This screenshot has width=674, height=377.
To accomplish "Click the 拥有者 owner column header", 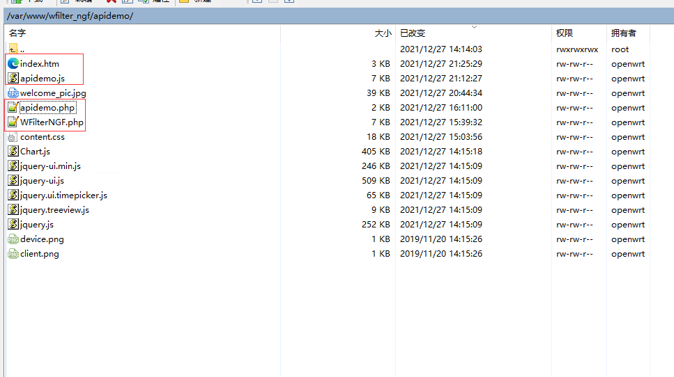I will pos(623,33).
